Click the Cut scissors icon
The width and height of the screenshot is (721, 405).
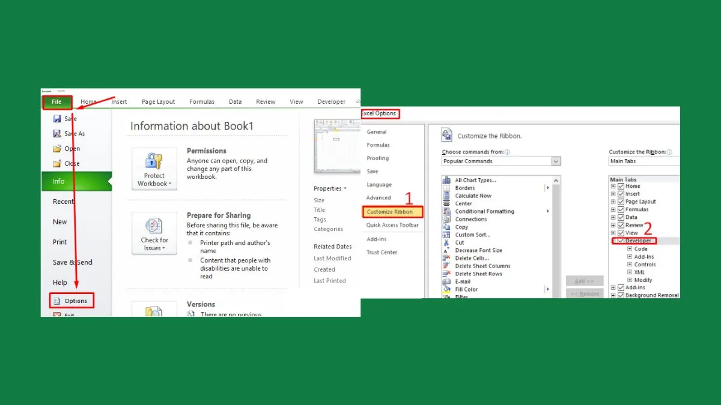pos(446,242)
